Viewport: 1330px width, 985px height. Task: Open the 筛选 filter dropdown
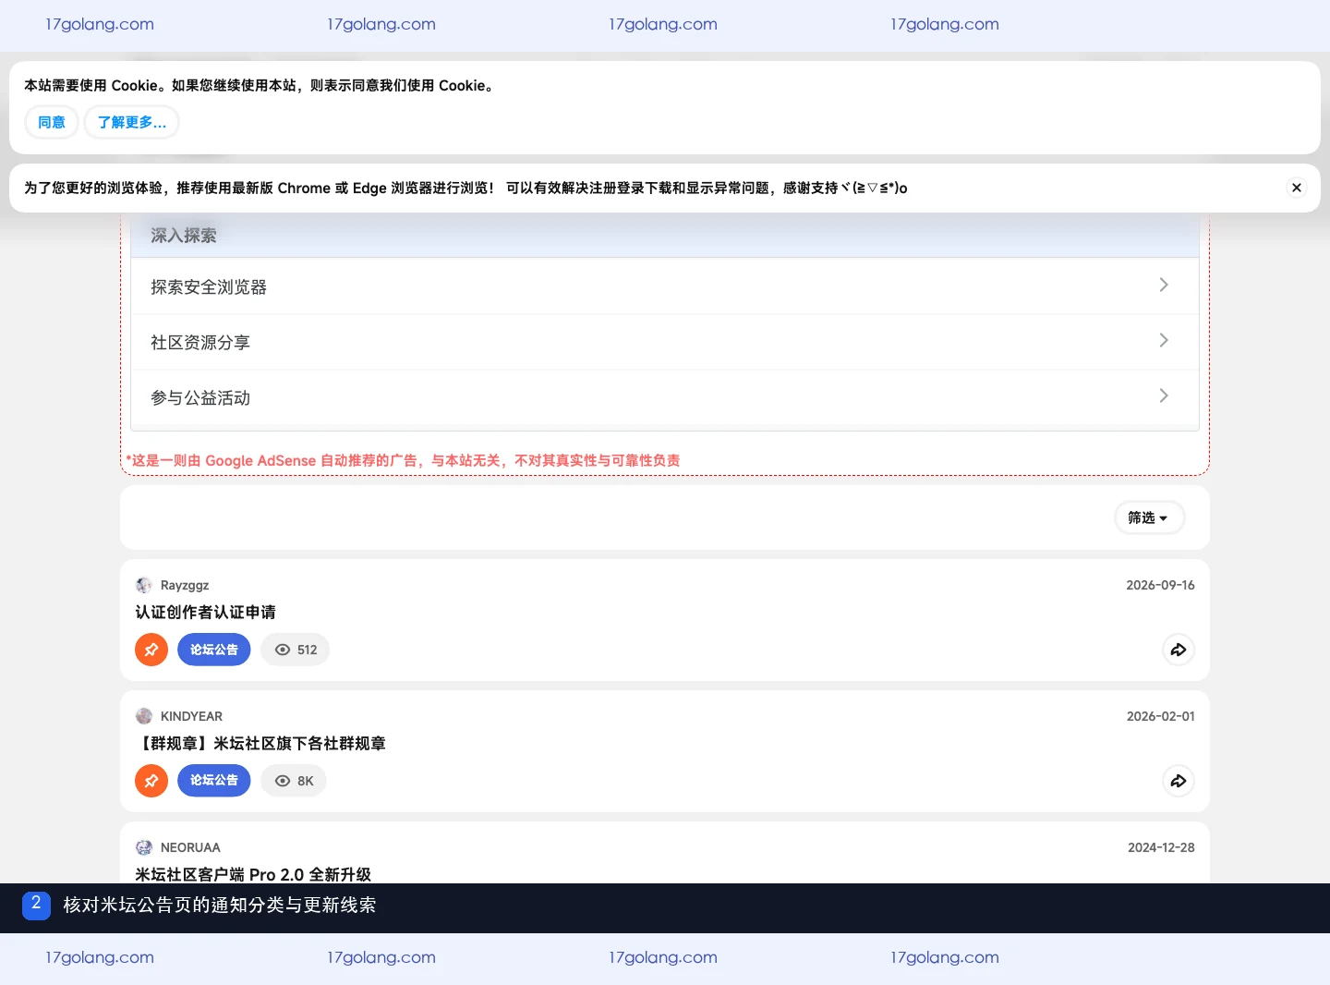(1149, 517)
